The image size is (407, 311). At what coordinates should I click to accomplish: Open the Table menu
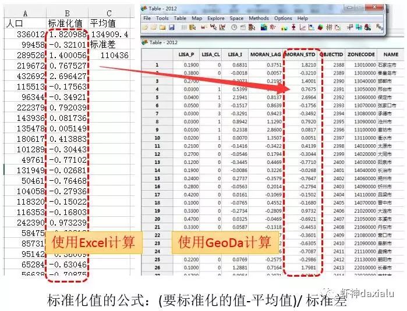pyautogui.click(x=180, y=18)
